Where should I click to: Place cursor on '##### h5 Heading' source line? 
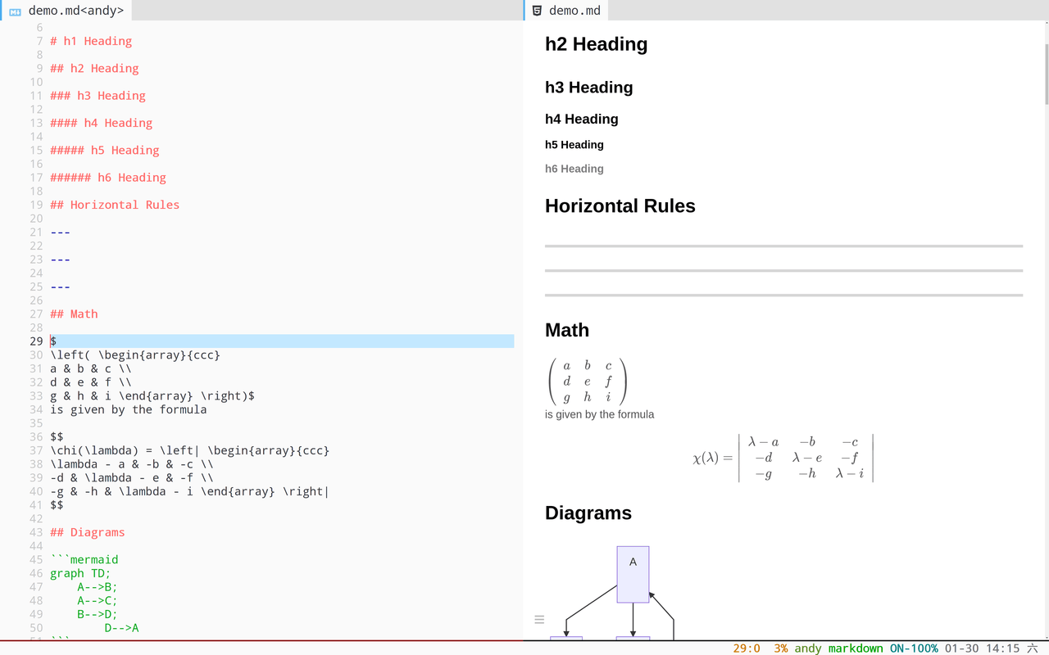point(105,151)
